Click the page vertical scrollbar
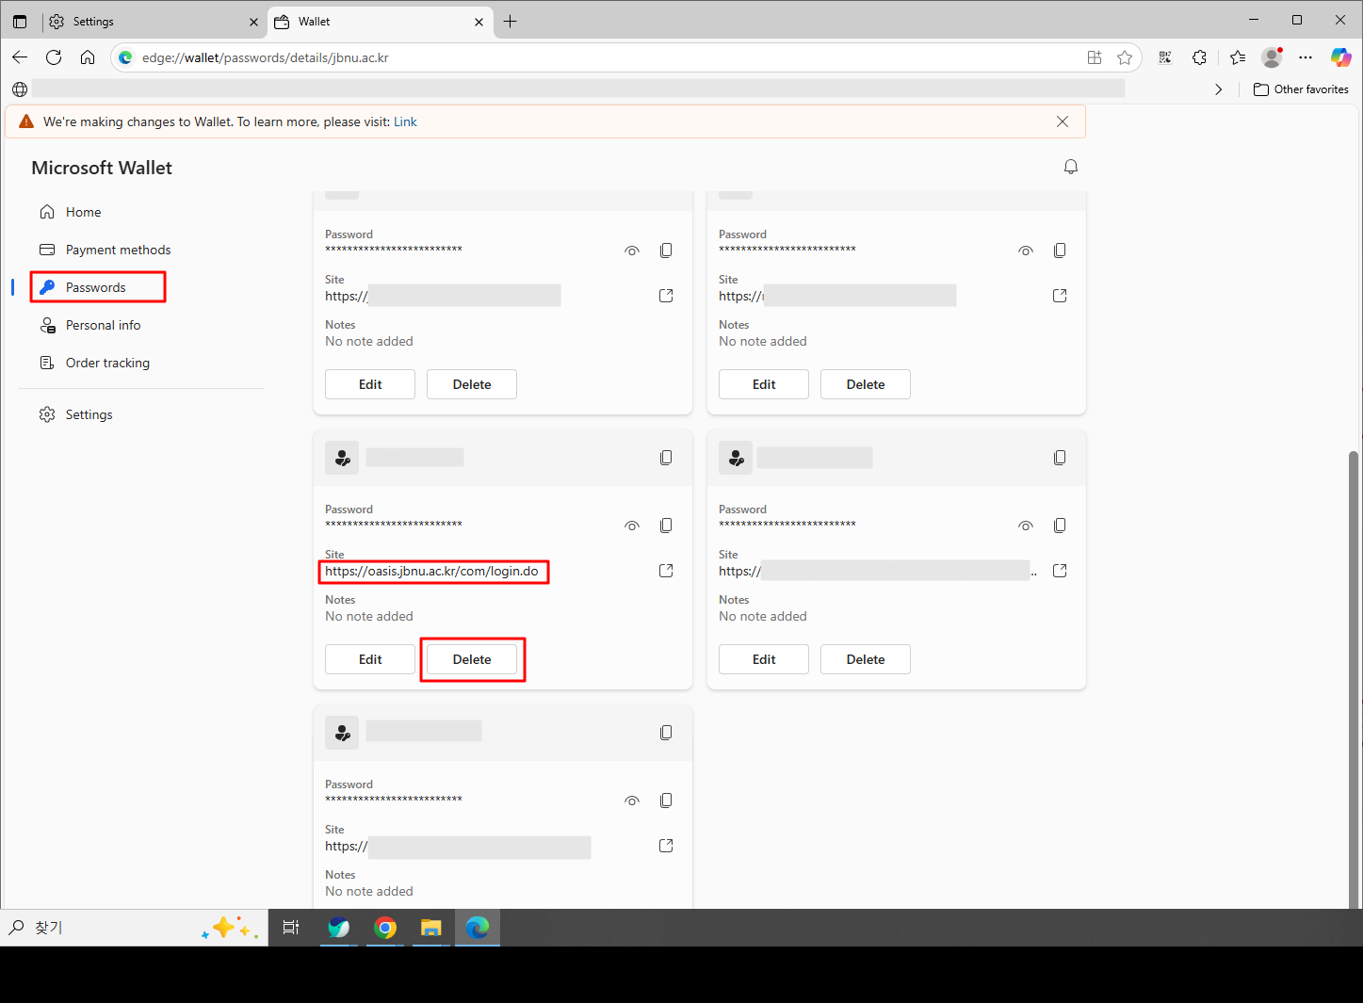This screenshot has width=1363, height=1003. coord(1354,678)
